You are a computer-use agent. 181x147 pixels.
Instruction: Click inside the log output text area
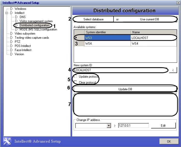(x=125, y=104)
